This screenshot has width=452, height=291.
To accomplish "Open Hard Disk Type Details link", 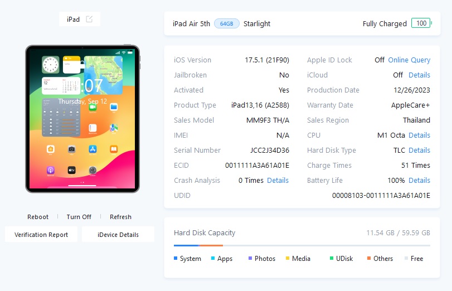I will click(419, 151).
